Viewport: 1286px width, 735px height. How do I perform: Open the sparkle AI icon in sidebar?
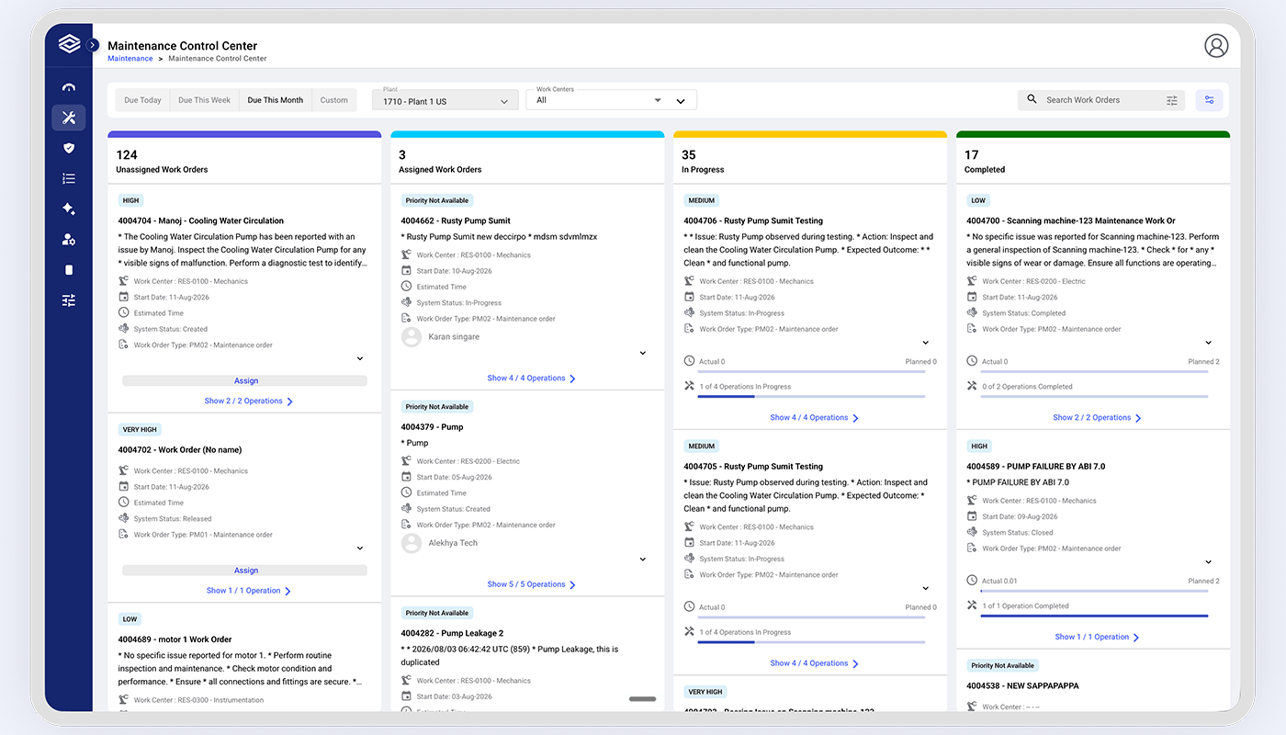tap(69, 209)
